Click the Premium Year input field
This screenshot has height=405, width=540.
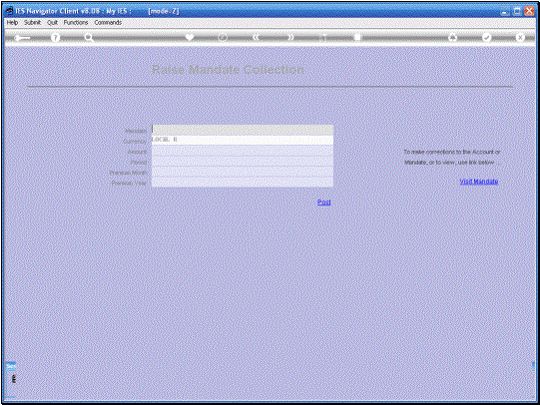pos(243,182)
